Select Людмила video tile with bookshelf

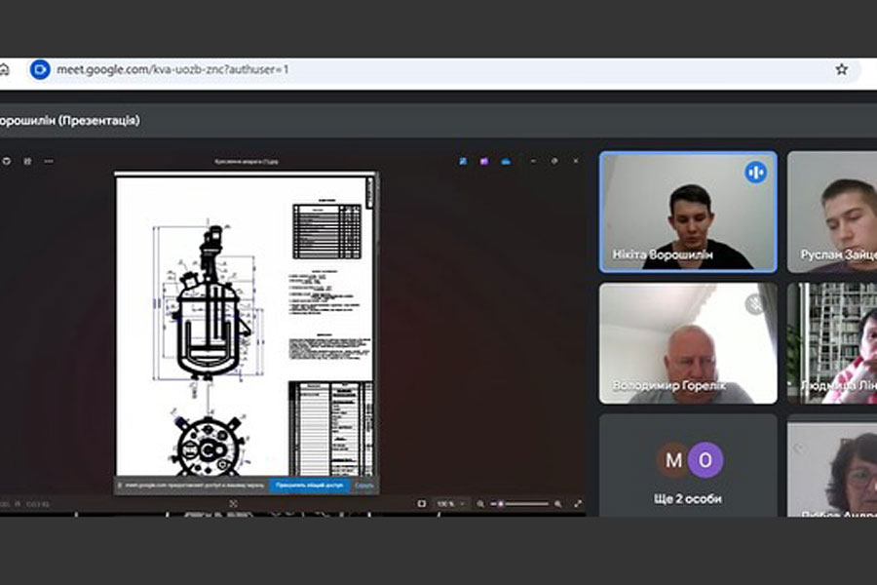pyautogui.click(x=832, y=343)
